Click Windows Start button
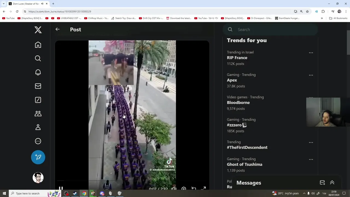 [4, 193]
